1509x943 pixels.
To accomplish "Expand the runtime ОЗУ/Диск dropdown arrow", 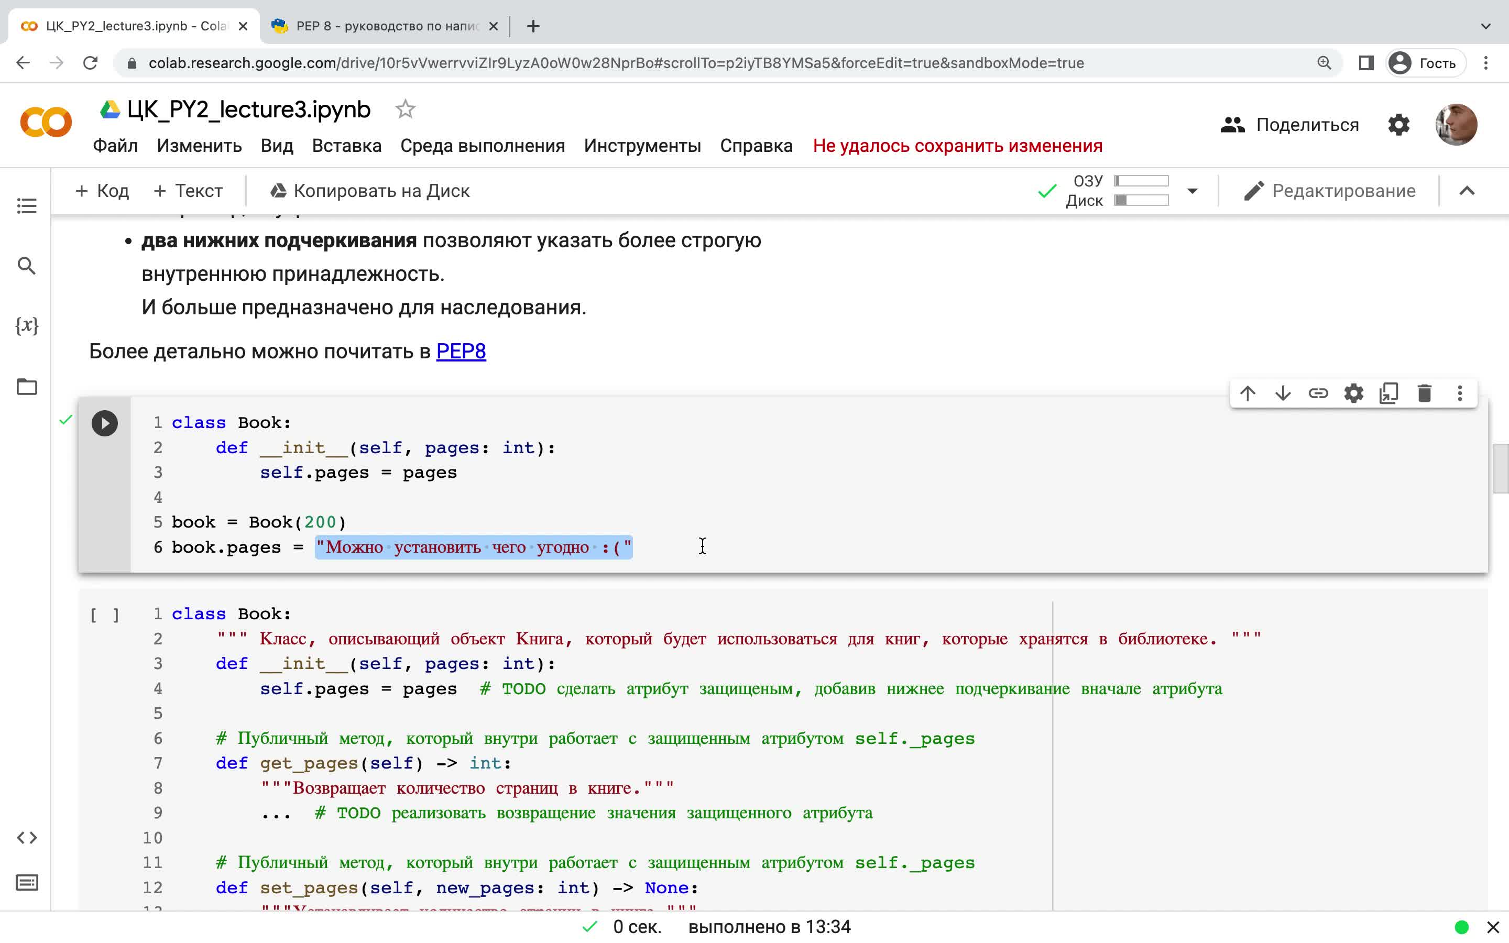I will tap(1192, 191).
